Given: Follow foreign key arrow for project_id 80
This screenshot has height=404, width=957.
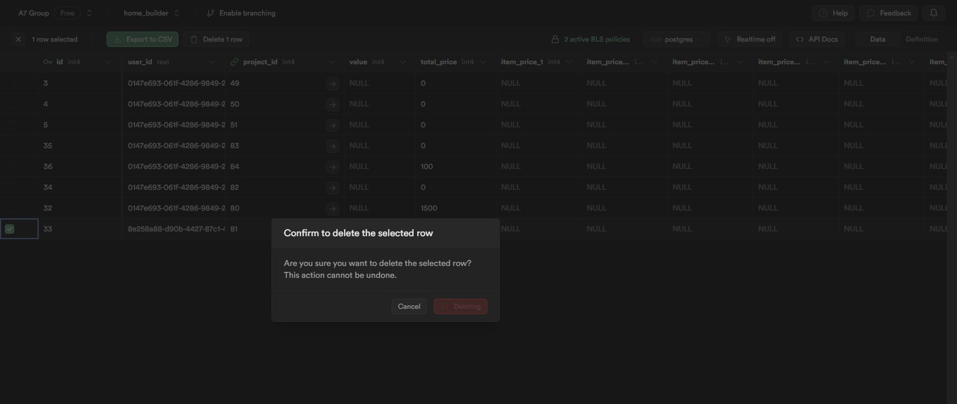Looking at the screenshot, I should (333, 209).
